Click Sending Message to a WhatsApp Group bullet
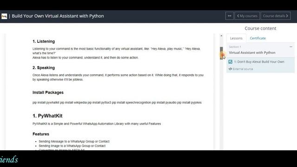The height and width of the screenshot is (167, 297). [x=74, y=141]
